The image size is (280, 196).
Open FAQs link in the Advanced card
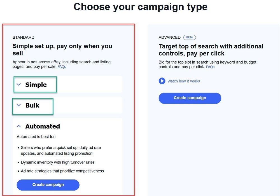click(210, 67)
